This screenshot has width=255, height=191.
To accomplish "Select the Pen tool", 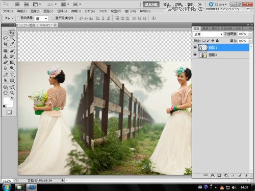I will point(6,75).
